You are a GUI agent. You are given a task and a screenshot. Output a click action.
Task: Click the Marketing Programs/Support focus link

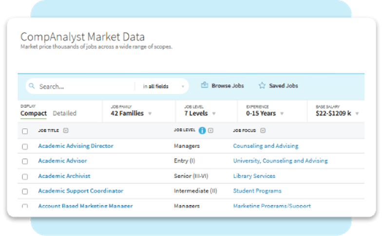272,206
